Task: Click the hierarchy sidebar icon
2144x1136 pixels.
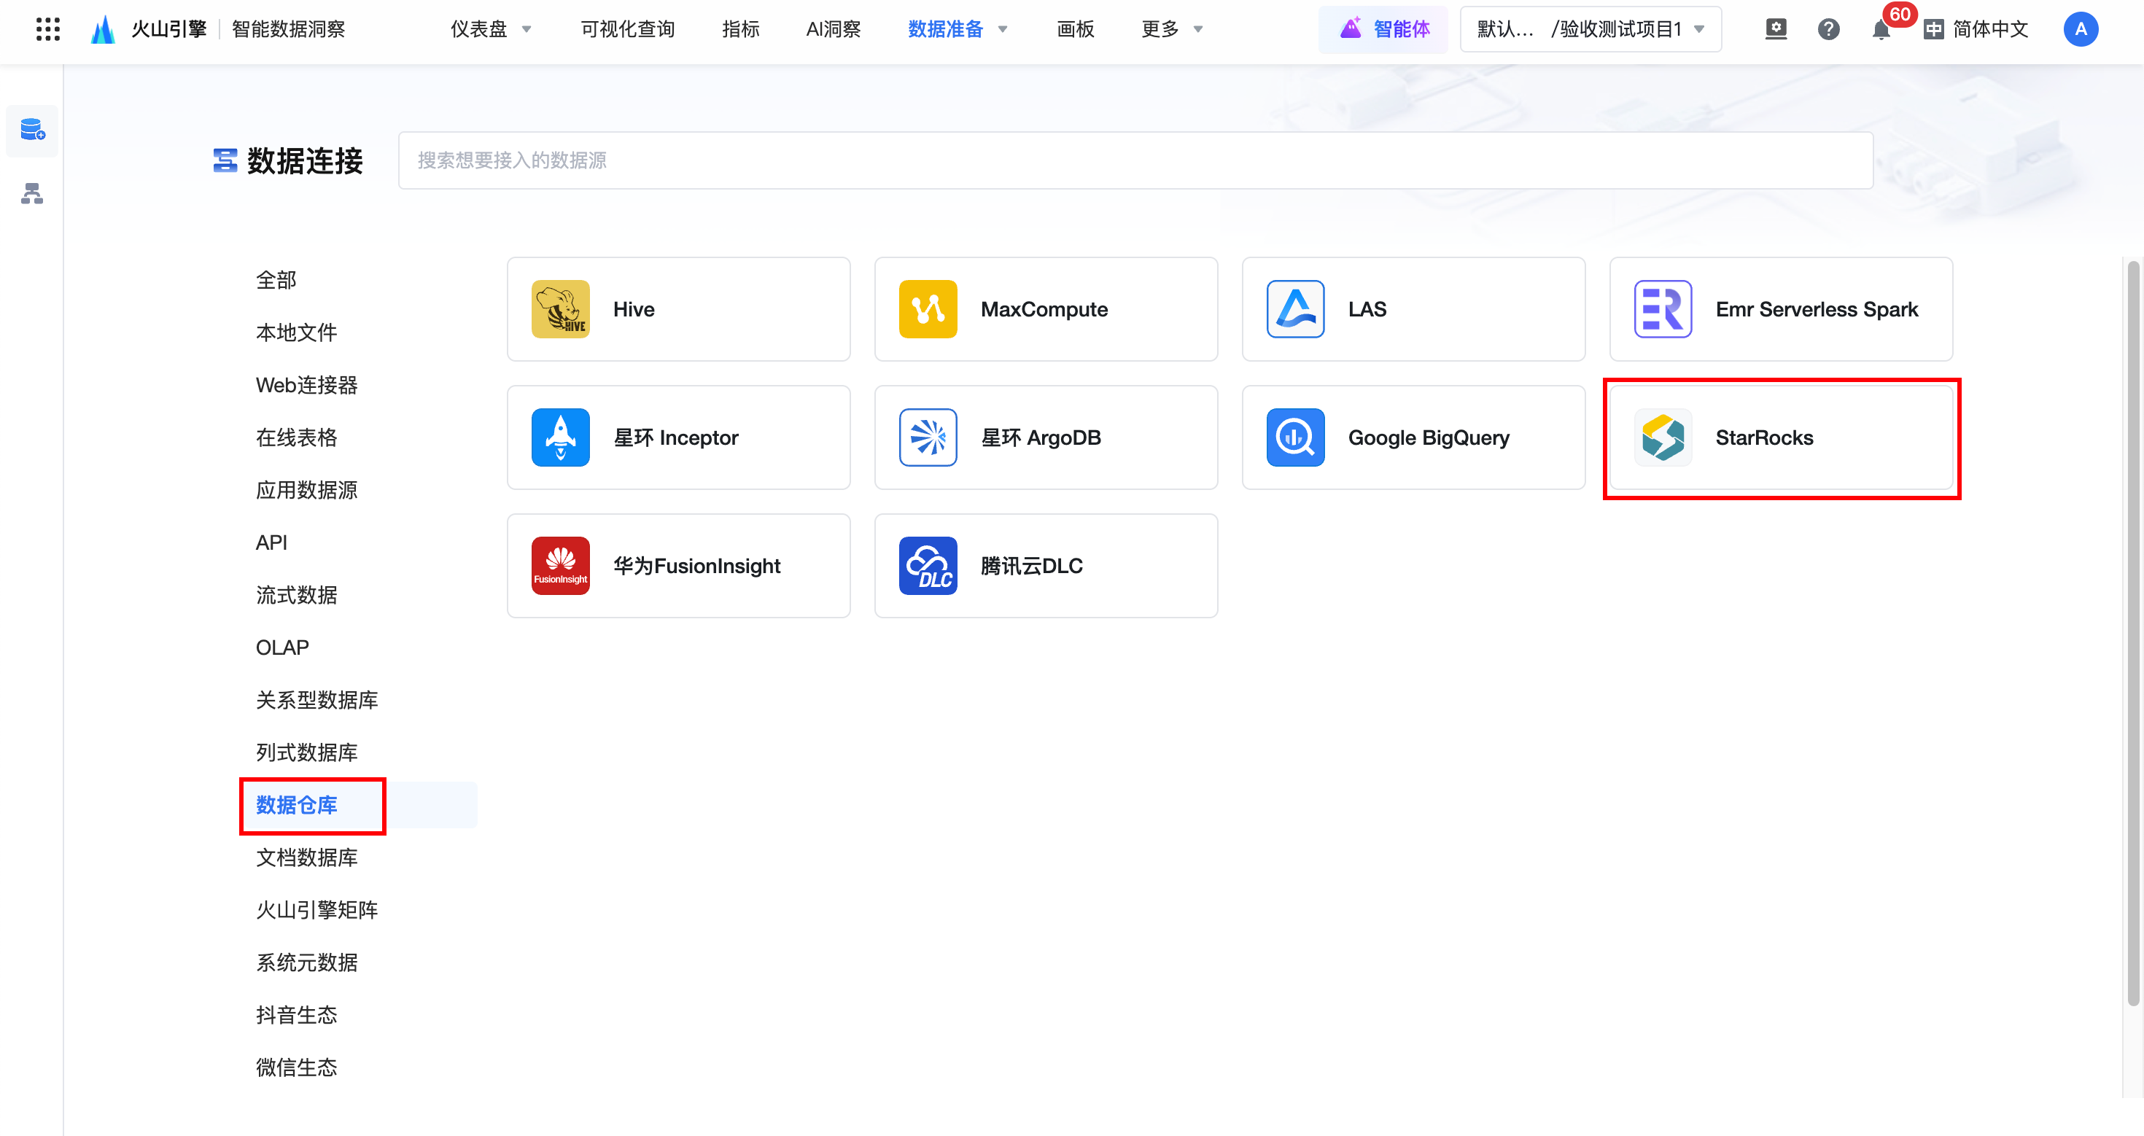Action: pos(33,194)
